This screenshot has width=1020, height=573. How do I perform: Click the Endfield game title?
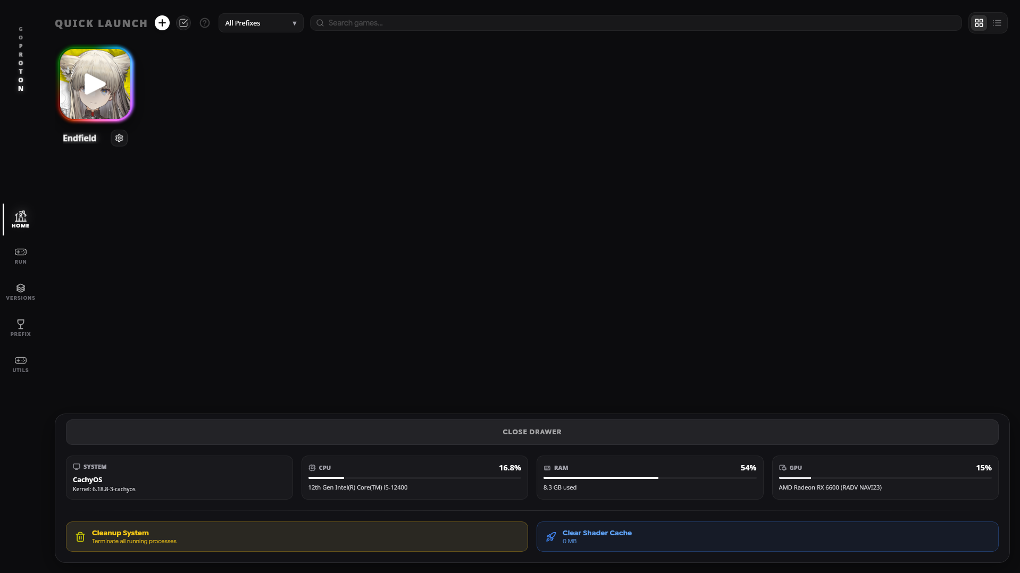tap(79, 138)
